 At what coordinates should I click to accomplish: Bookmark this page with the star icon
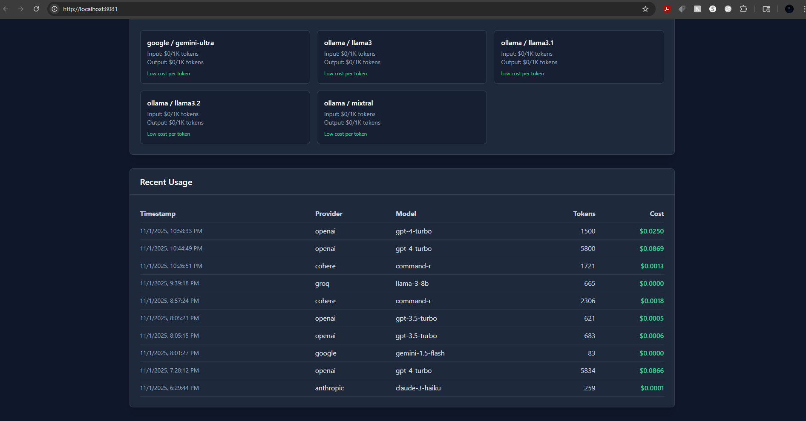click(x=645, y=9)
